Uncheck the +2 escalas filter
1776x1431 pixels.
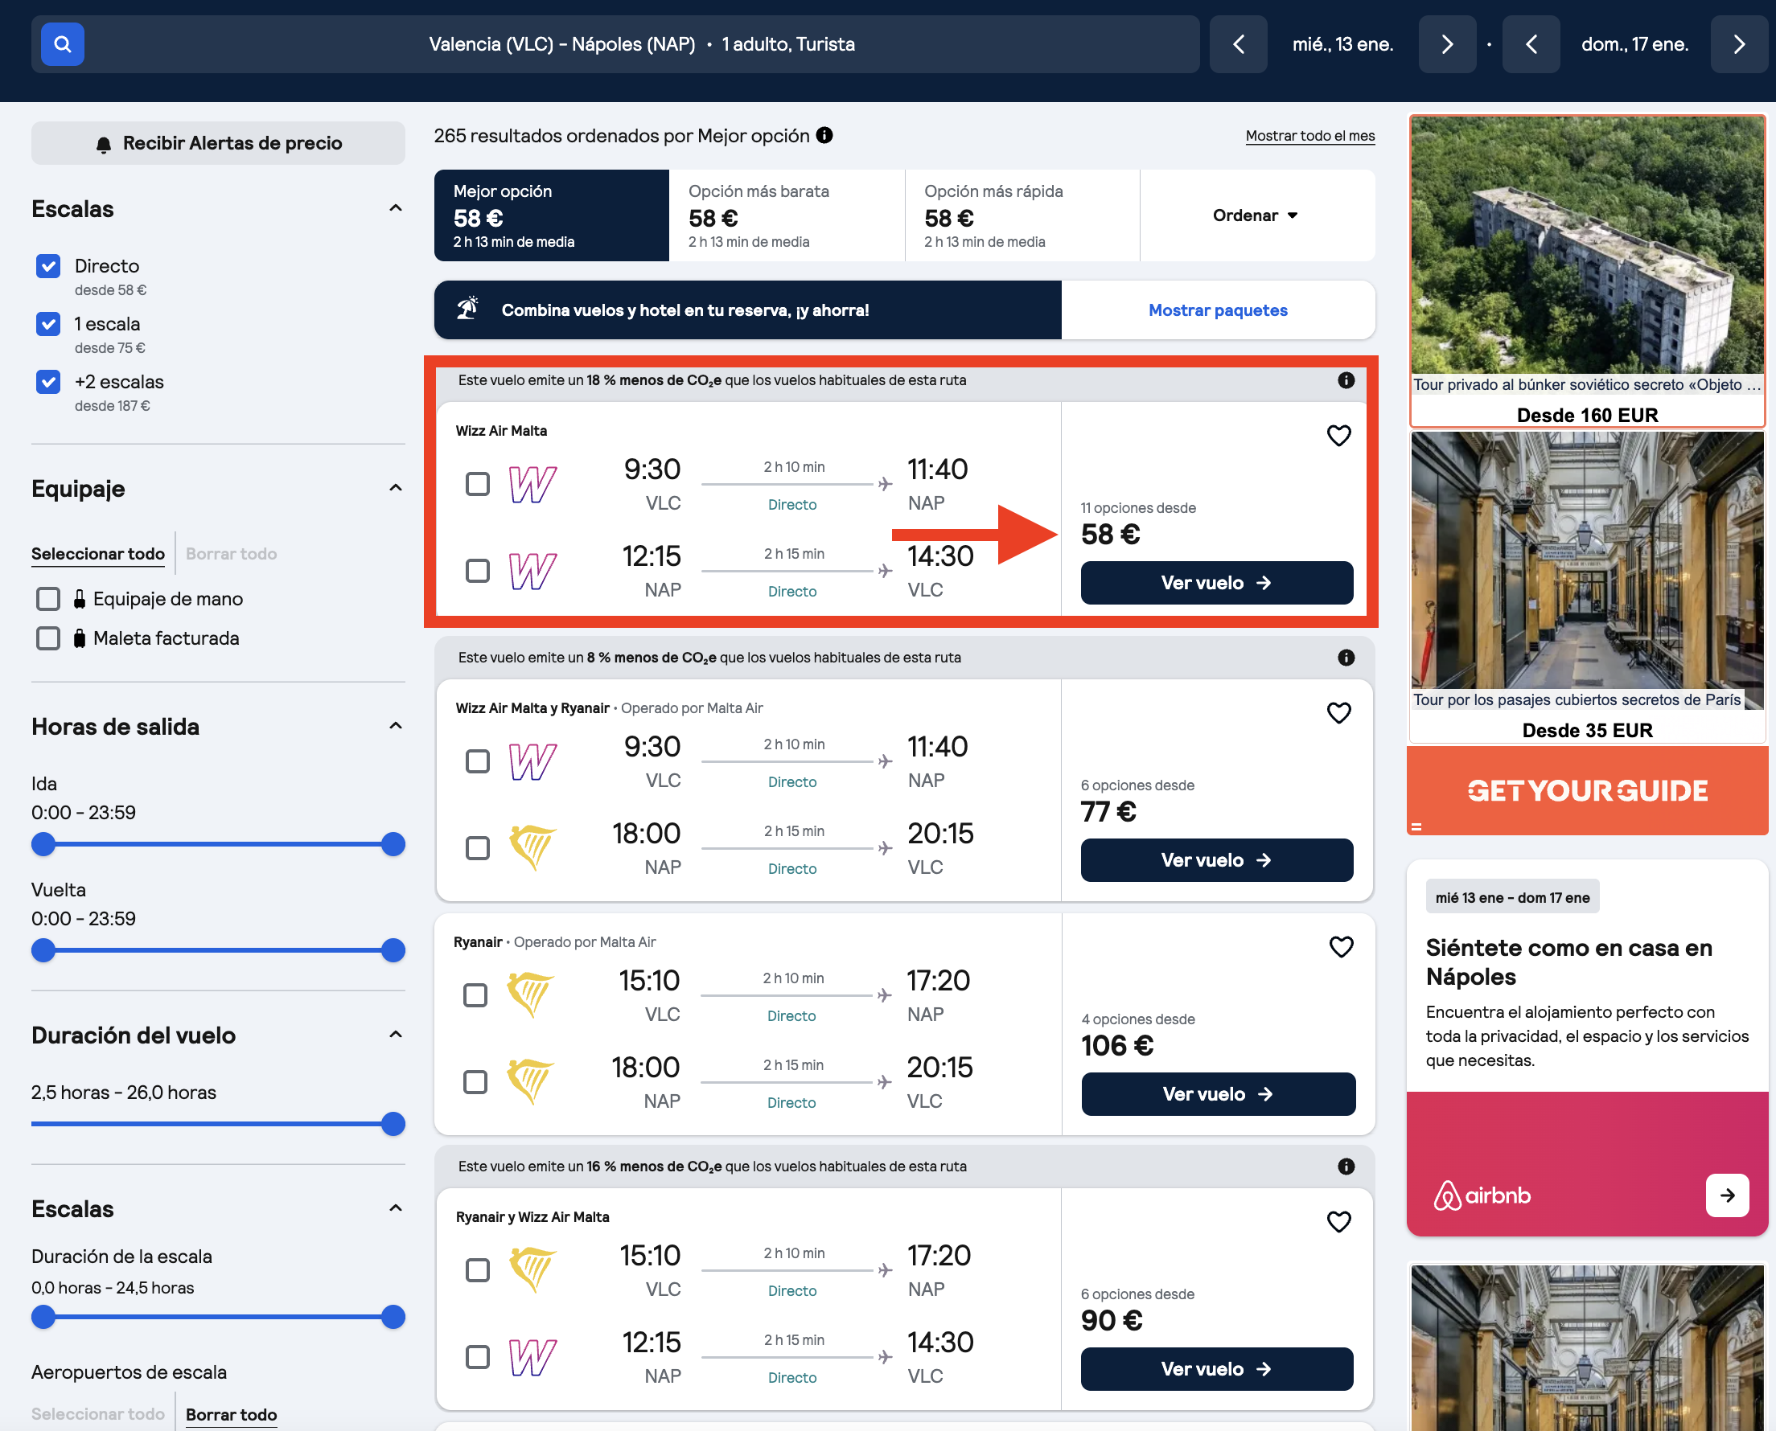[x=48, y=382]
